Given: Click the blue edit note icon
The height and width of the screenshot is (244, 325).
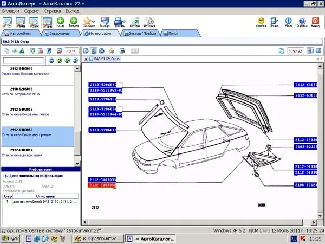Looking at the screenshot, I should pos(49,51).
